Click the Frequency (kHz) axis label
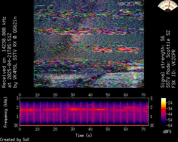The width and height of the screenshot is (178, 142). point(6,112)
